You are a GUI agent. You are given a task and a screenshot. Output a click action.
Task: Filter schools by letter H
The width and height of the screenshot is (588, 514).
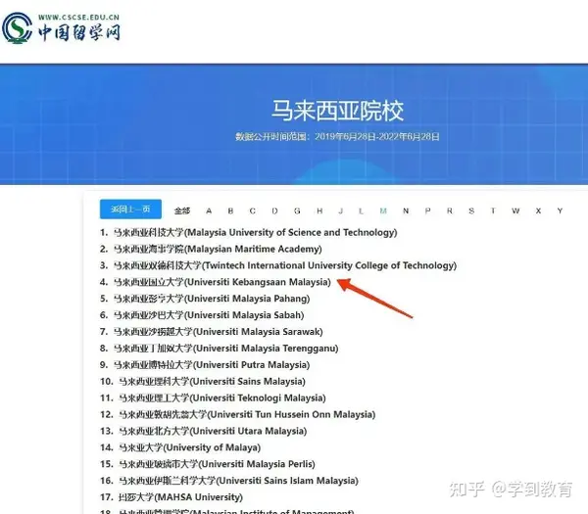tap(319, 210)
